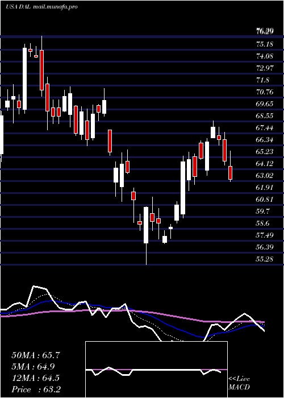Click the '<<Live MACD' label

click(x=239, y=383)
